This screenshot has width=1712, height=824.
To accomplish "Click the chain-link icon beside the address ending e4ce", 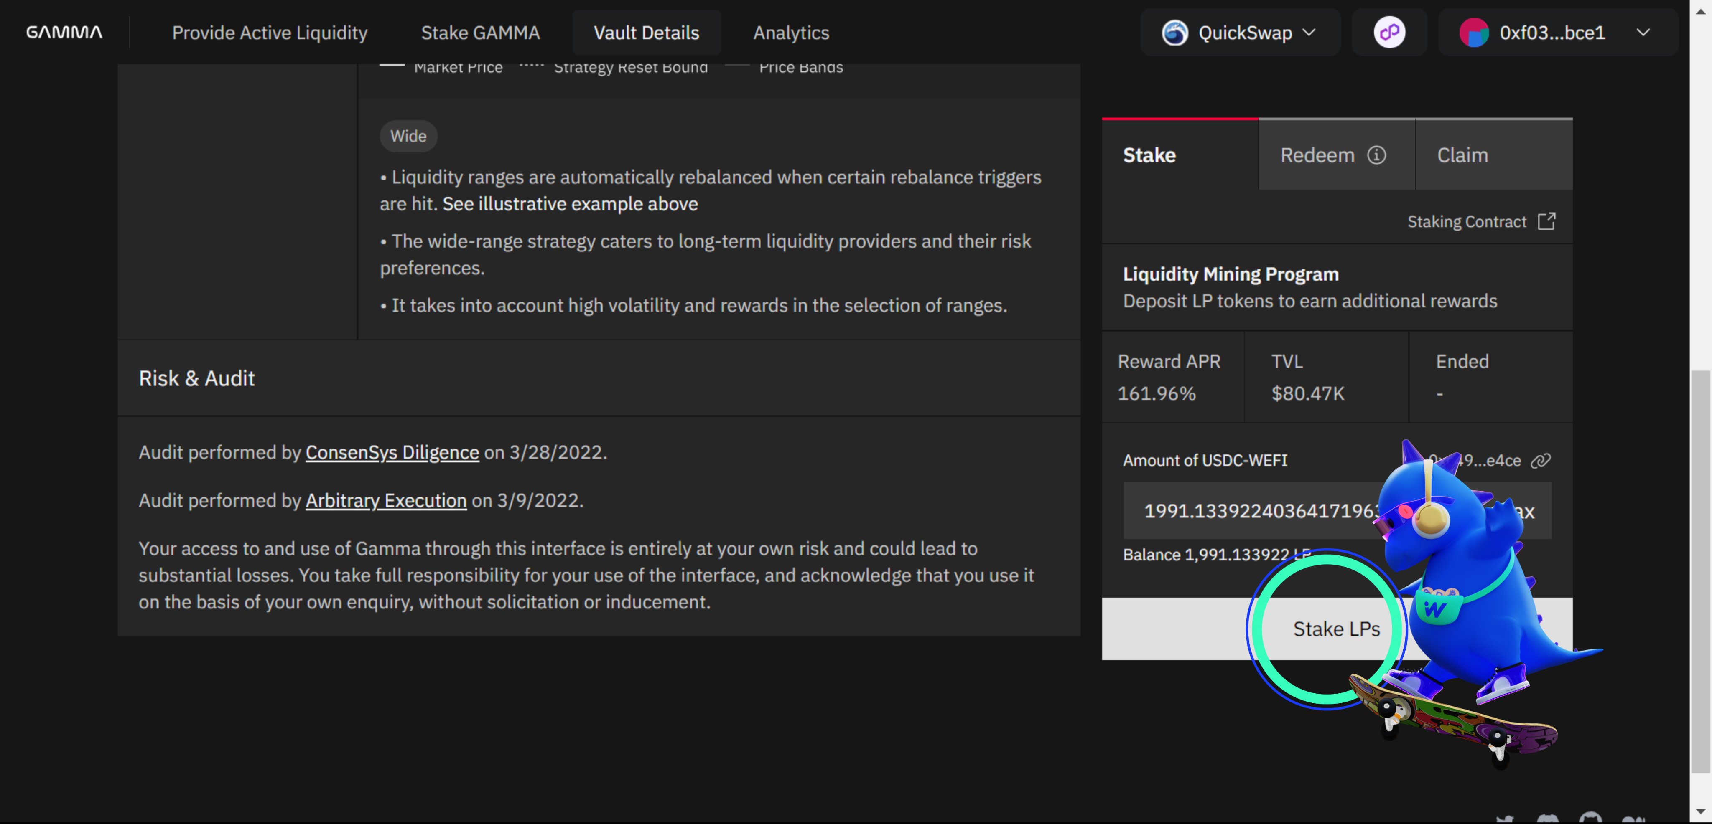I will [x=1541, y=460].
